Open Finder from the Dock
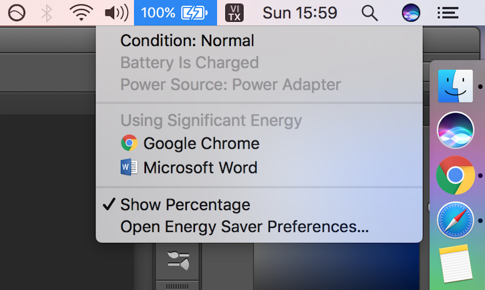 point(455,86)
